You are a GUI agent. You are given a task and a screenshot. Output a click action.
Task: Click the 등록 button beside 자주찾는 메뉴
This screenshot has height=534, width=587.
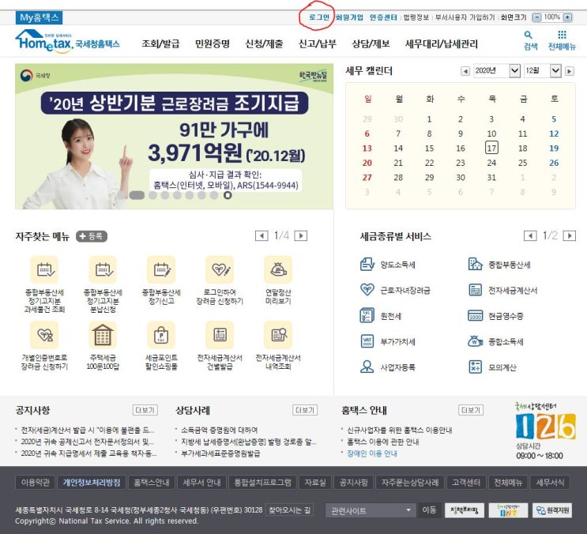(x=92, y=236)
